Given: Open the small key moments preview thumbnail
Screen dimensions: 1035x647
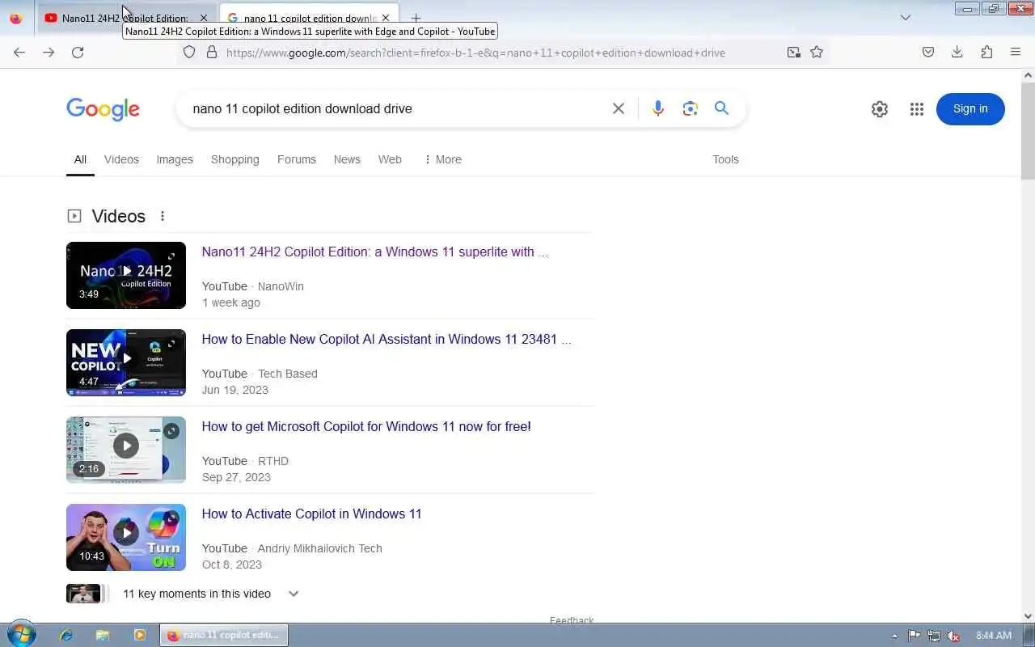Looking at the screenshot, I should click(83, 594).
